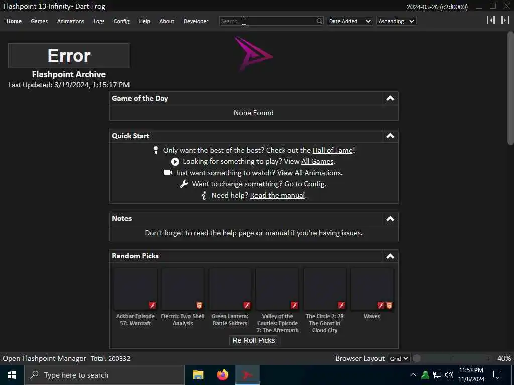Open Firefox from the taskbar

[222, 375]
